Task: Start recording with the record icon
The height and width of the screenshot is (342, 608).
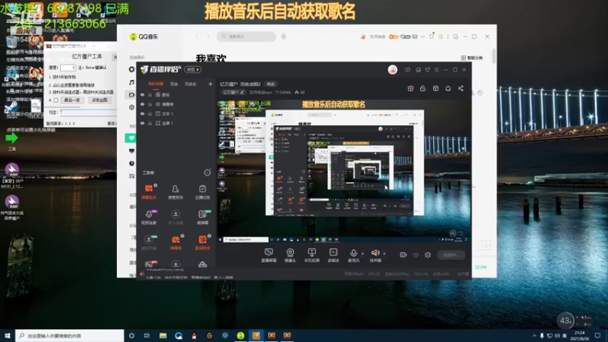Action: [x=404, y=255]
